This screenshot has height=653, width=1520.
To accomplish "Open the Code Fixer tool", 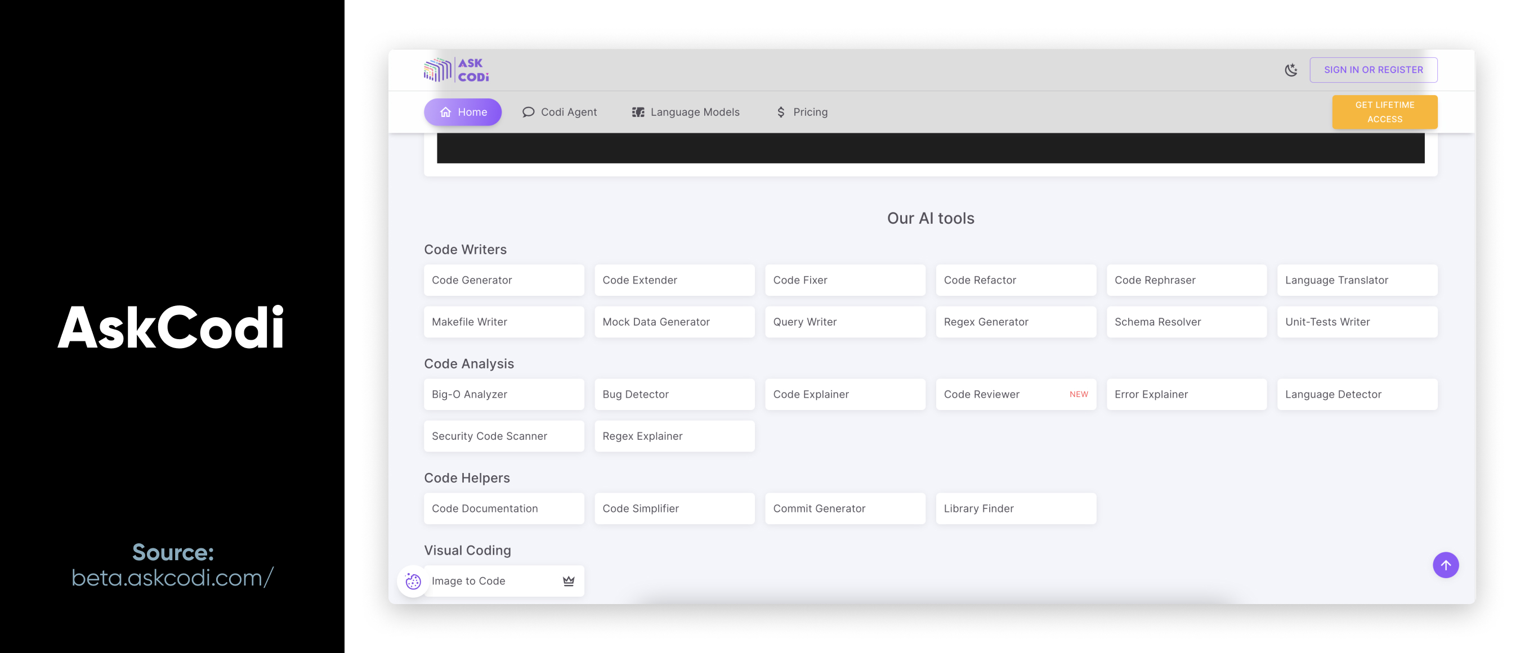I will point(845,280).
